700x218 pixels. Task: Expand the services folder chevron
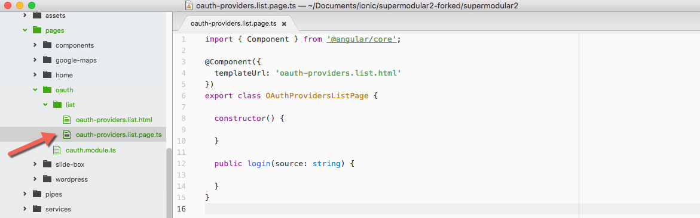click(25, 209)
